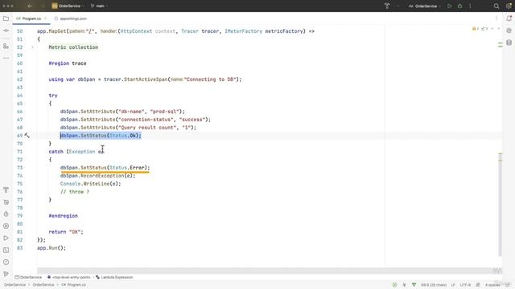Run the OrderService configuration
Screen dimensions: 515x289
click(x=449, y=6)
